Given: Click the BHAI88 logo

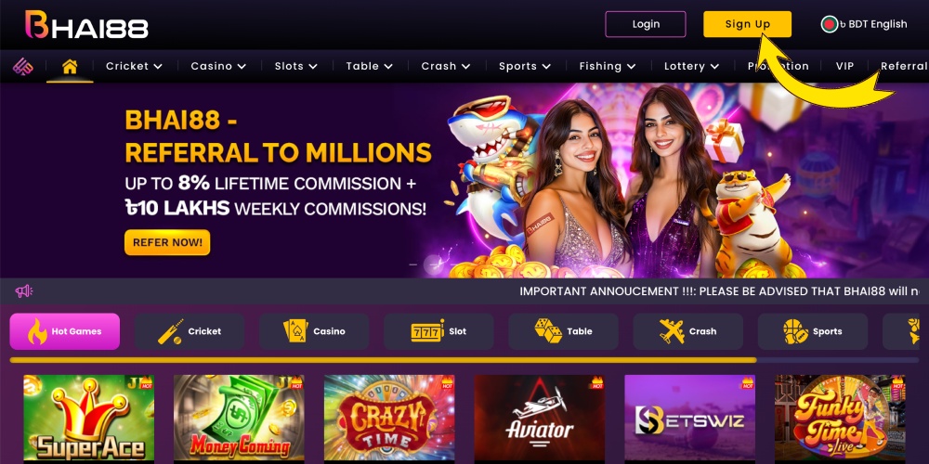Looking at the screenshot, I should point(86,25).
